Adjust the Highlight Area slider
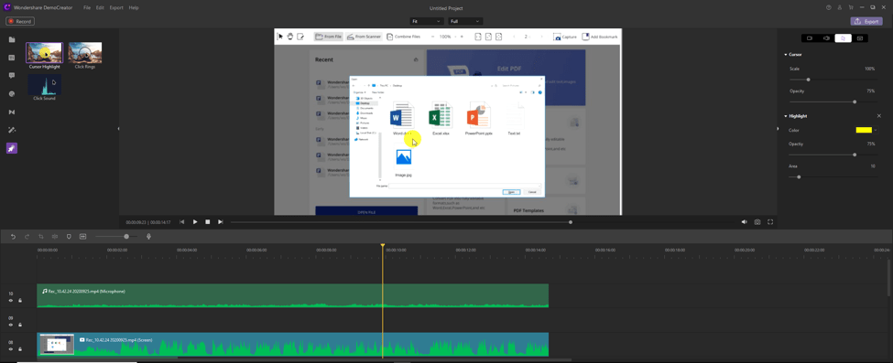893x363 pixels. (833, 177)
